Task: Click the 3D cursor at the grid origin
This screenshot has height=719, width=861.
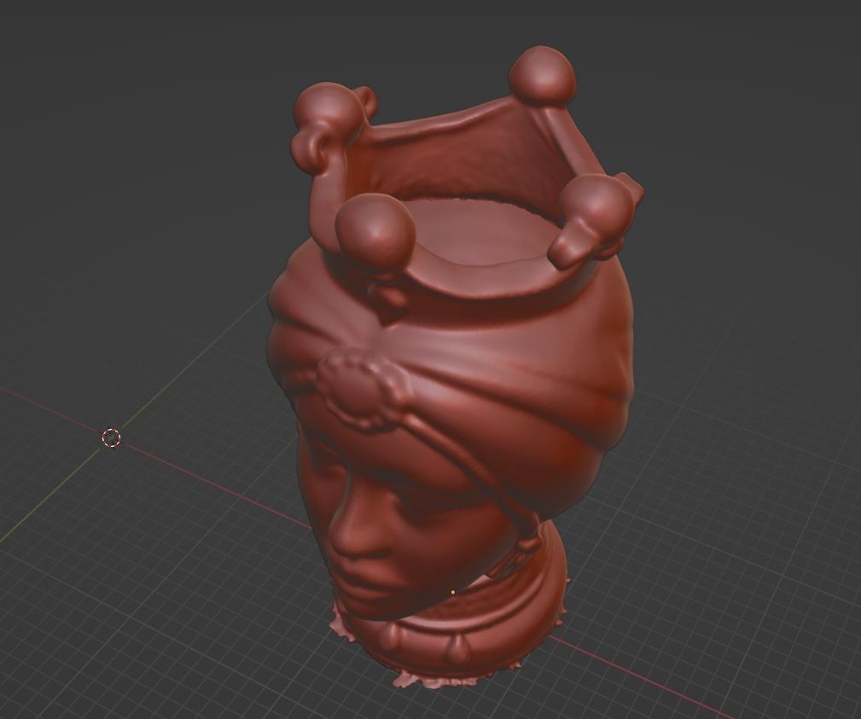Action: [x=112, y=438]
